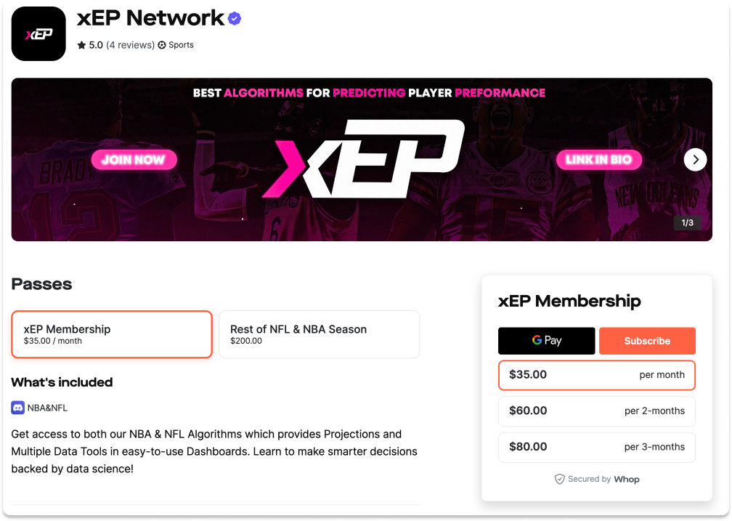Click the Google Pay logo button
Viewport: 732px width, 521px height.
click(x=546, y=340)
